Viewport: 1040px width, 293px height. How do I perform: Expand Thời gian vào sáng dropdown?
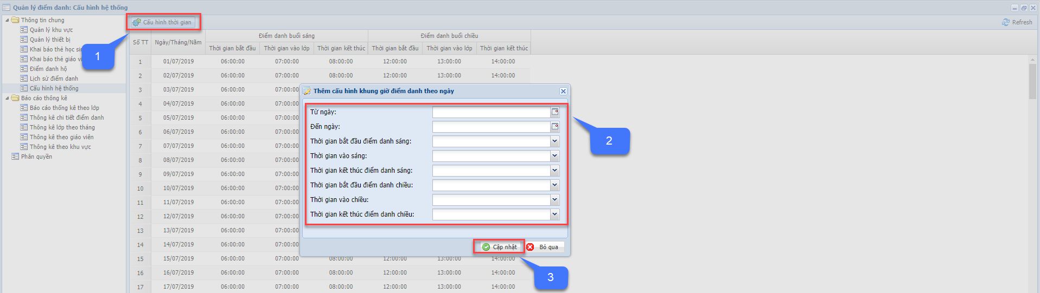(554, 156)
